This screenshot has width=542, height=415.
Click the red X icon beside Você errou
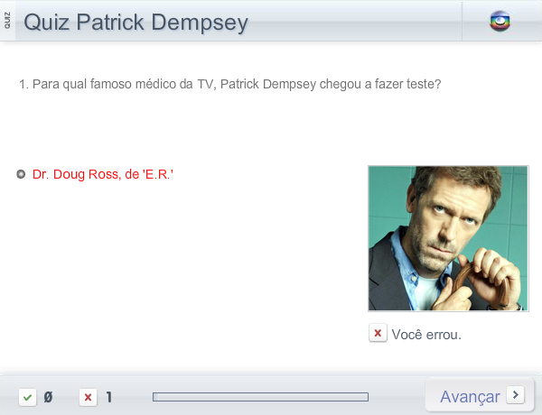pyautogui.click(x=378, y=333)
